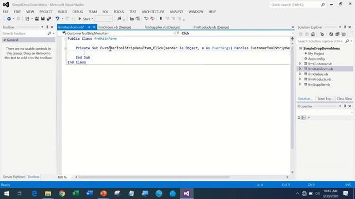
Task: Collapse the CustomerToolStripMenuItem_Click sub outline
Action: click(65, 48)
